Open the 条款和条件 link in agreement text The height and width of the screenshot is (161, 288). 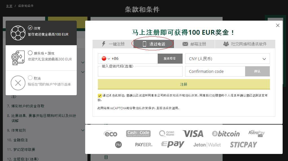[x=174, y=95]
